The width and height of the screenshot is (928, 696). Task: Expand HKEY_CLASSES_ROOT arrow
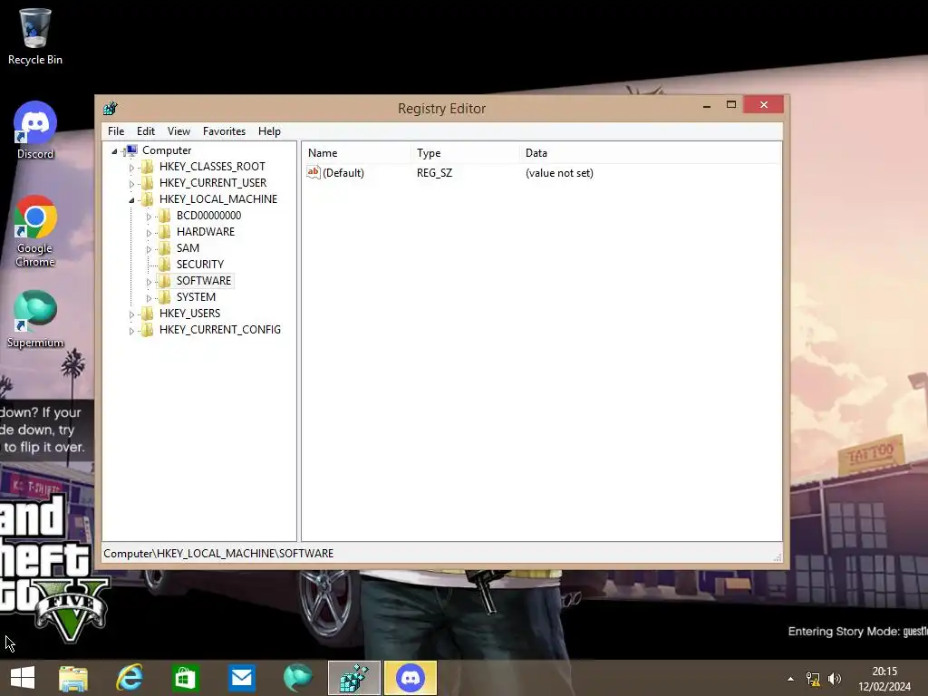(x=131, y=168)
